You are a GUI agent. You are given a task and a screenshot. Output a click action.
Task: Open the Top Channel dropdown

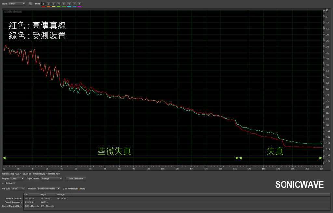pyautogui.click(x=52, y=179)
